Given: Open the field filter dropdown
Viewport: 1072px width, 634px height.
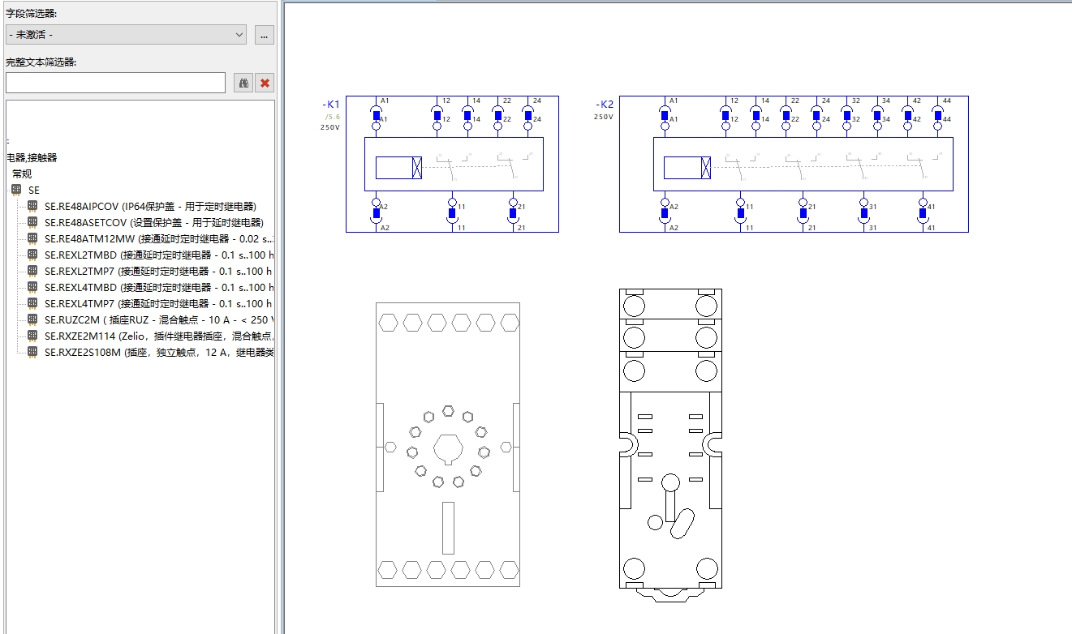Looking at the screenshot, I should coord(126,35).
